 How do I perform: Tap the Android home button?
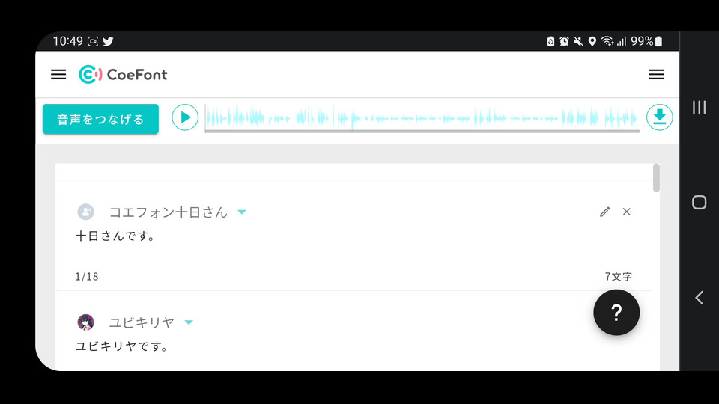(699, 203)
